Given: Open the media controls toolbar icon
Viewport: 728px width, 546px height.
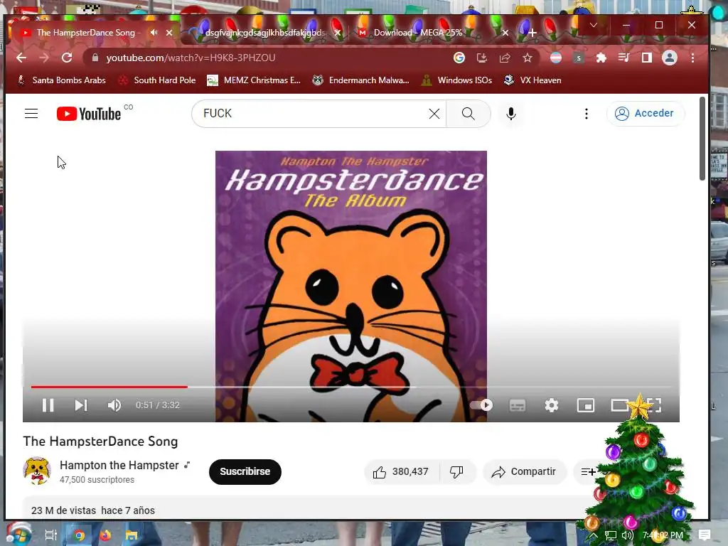Looking at the screenshot, I should [624, 58].
